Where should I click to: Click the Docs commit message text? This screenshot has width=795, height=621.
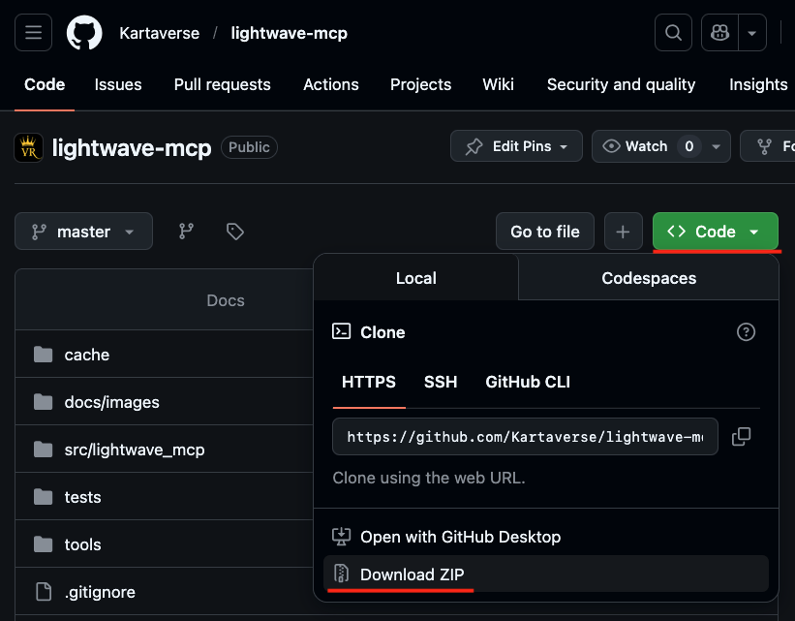pos(226,300)
